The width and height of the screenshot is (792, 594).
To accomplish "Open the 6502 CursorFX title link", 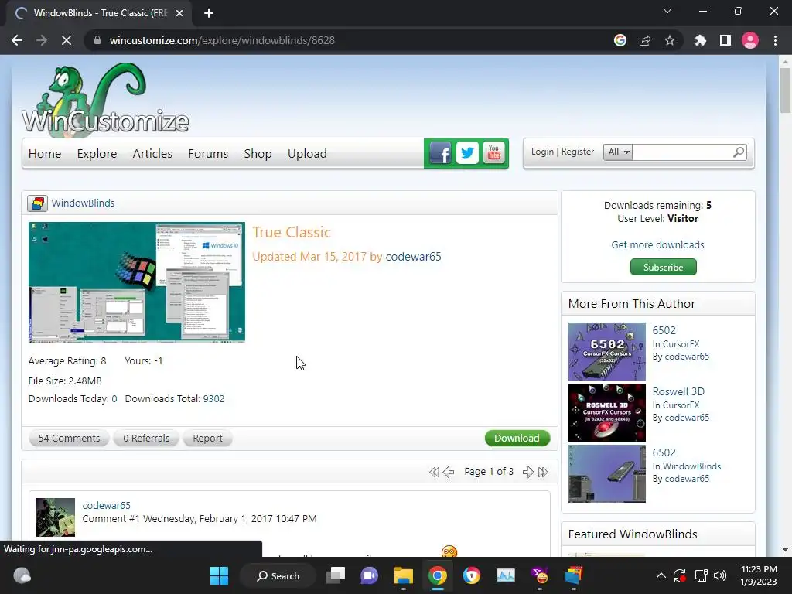I will [x=664, y=330].
